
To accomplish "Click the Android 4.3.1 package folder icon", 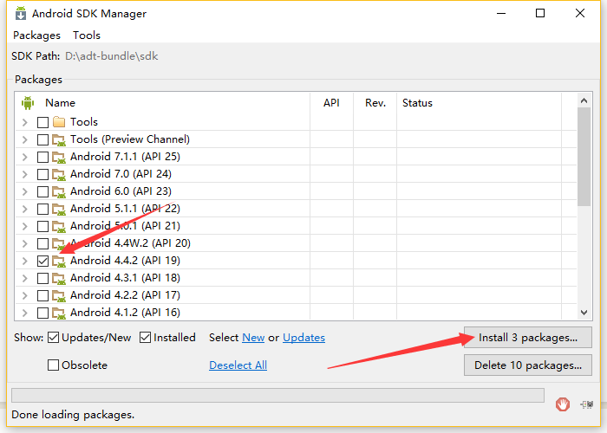I will click(59, 278).
